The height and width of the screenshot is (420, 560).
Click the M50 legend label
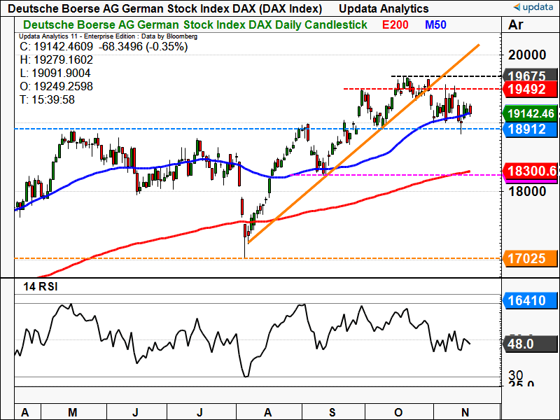click(x=435, y=24)
